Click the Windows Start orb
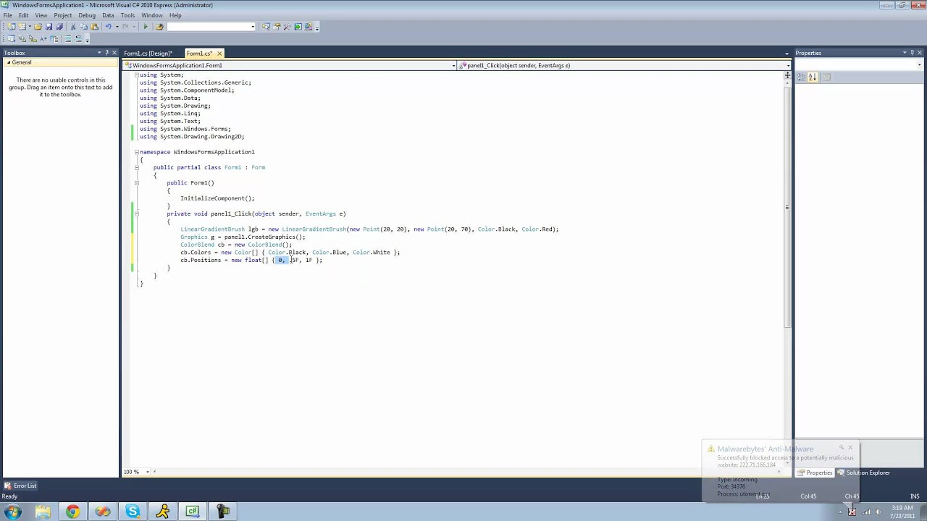The height and width of the screenshot is (521, 927). (12, 512)
